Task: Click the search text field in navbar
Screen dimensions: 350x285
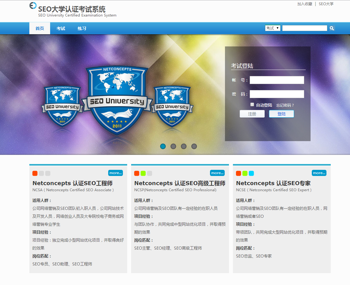Action: point(304,28)
